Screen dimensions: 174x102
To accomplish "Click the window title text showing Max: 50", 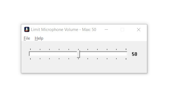I will (x=64, y=30).
